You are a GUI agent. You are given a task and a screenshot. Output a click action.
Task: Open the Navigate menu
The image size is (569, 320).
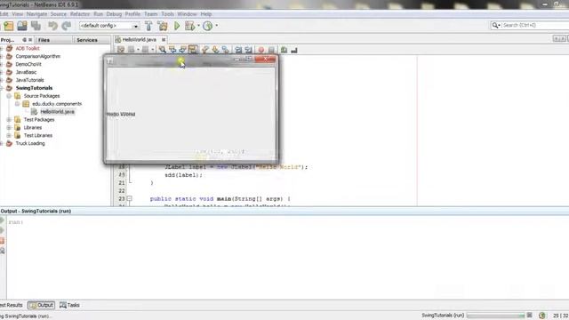pyautogui.click(x=36, y=14)
